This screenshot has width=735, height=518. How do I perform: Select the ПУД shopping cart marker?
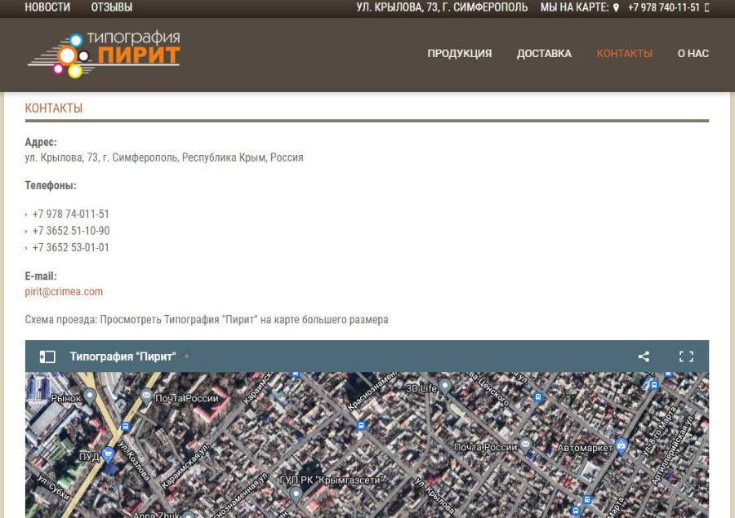[108, 455]
